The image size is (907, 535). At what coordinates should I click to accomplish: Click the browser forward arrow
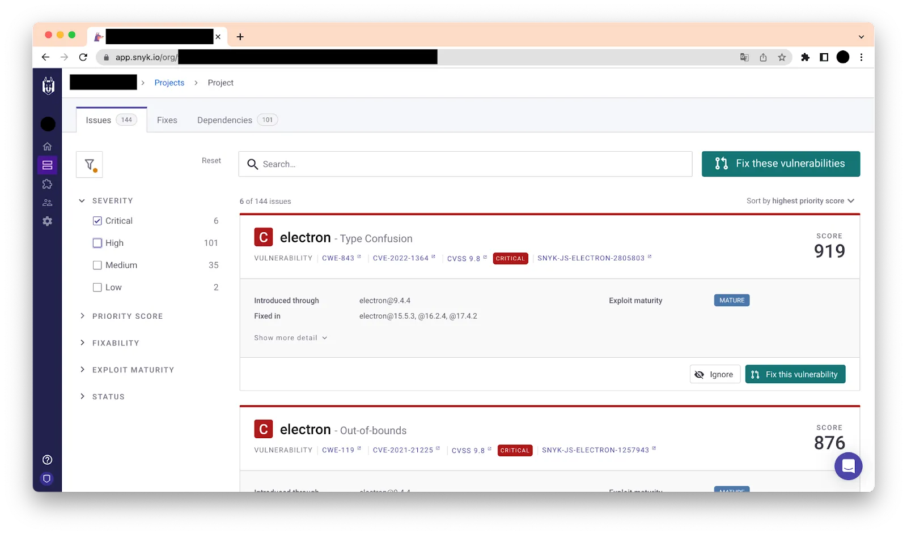tap(64, 57)
